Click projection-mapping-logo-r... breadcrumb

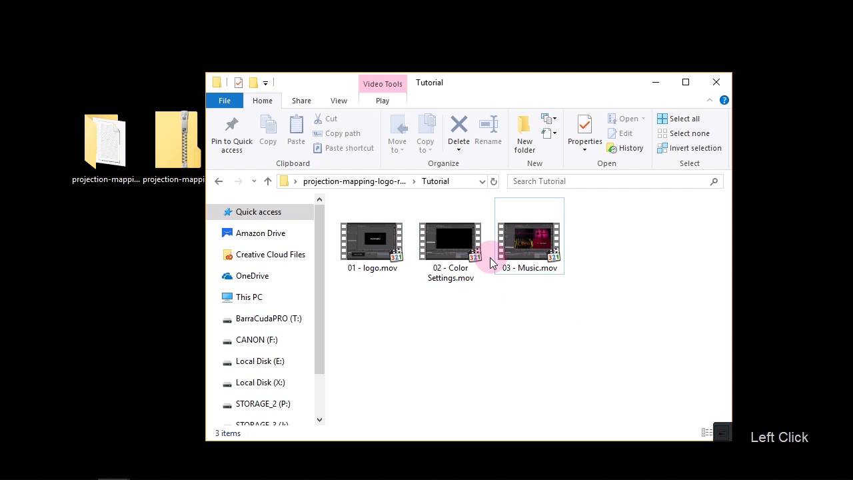354,181
